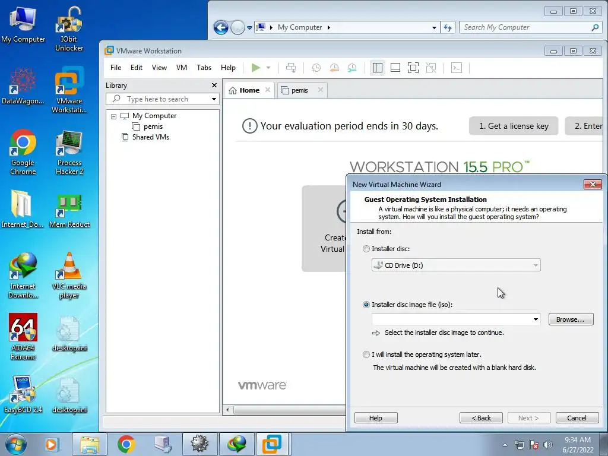Select the Process Hacker 2 desktop icon
This screenshot has width=608, height=456.
[69, 153]
